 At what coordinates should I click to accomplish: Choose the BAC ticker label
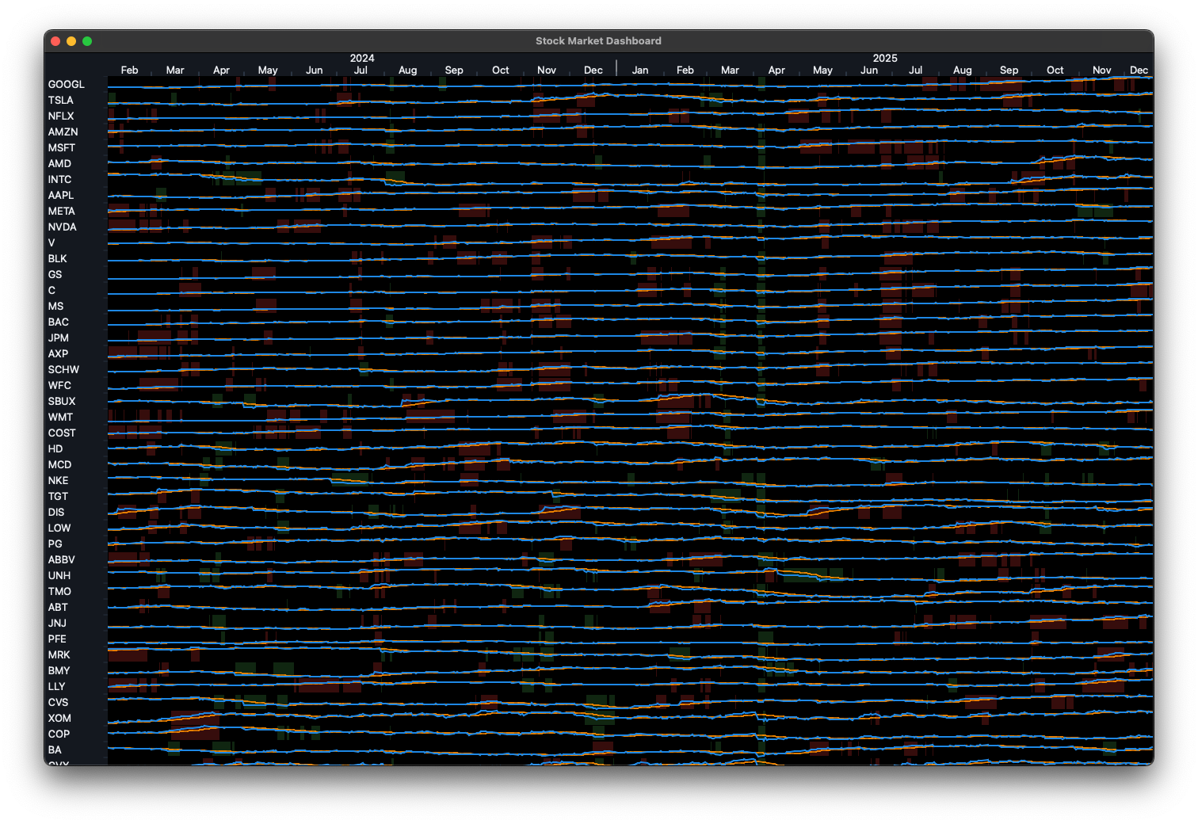click(58, 322)
